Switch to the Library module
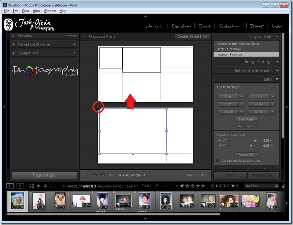 coord(154,26)
